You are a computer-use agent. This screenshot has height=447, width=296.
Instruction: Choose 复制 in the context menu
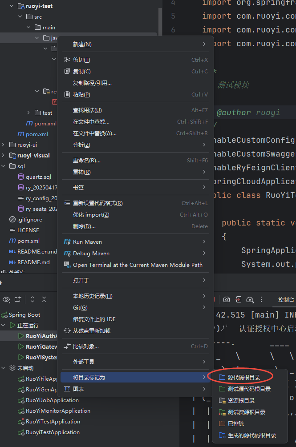tap(81, 72)
